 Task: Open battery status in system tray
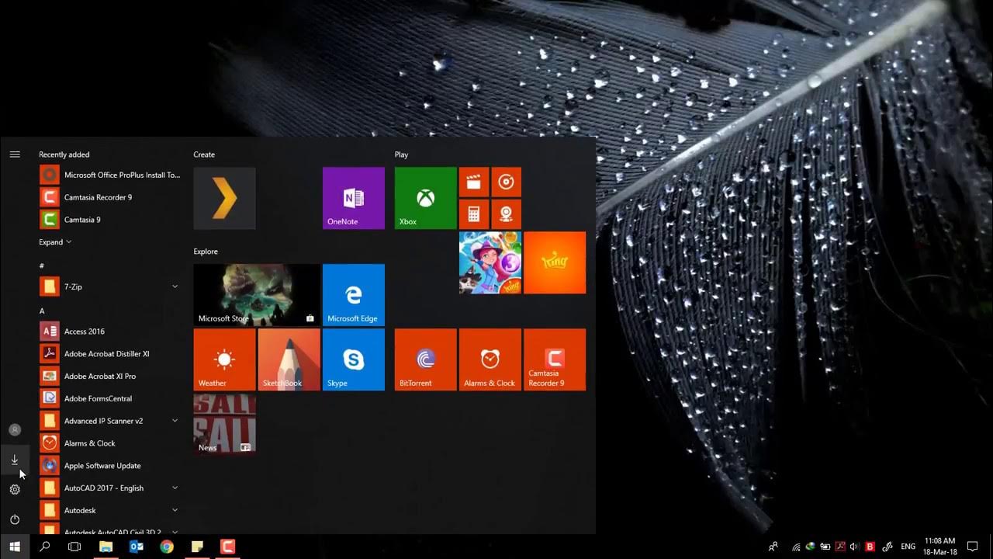coord(825,547)
